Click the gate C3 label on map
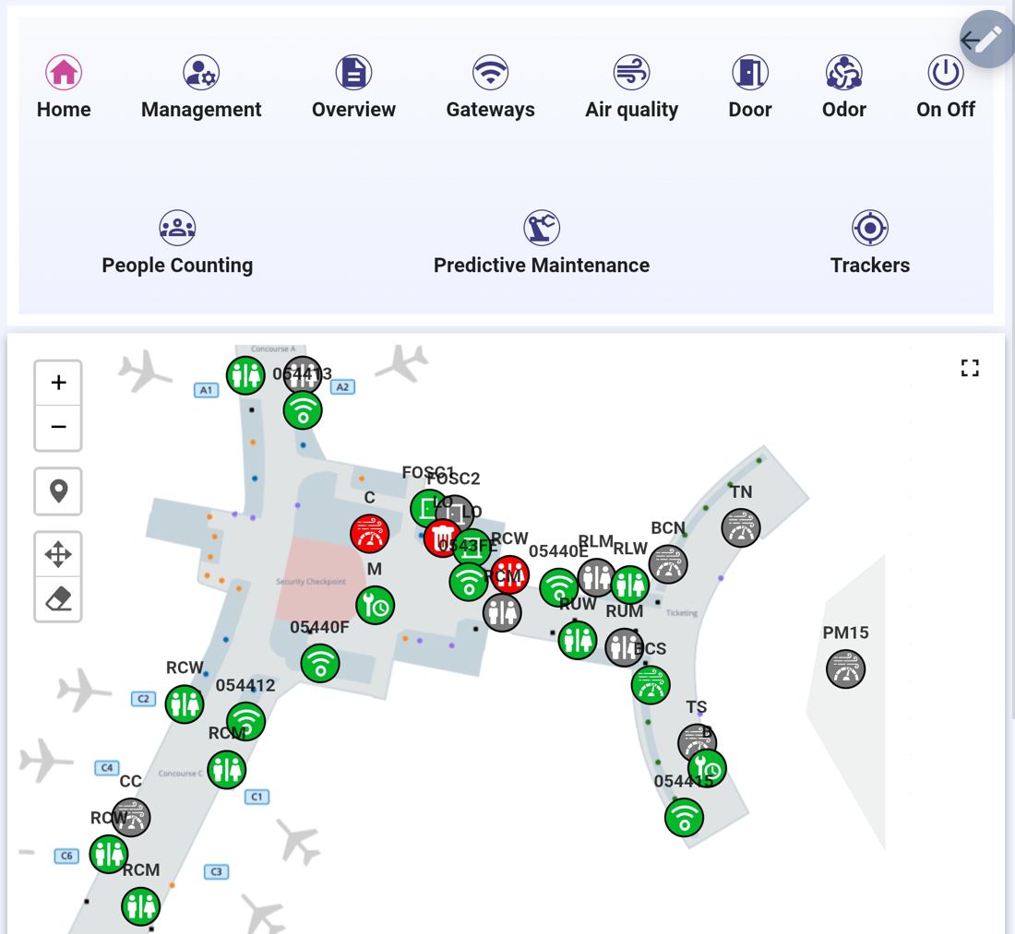Image resolution: width=1015 pixels, height=934 pixels. coord(216,871)
